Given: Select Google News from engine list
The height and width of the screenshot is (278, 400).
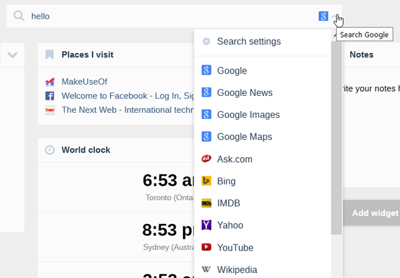Looking at the screenshot, I should [x=244, y=93].
